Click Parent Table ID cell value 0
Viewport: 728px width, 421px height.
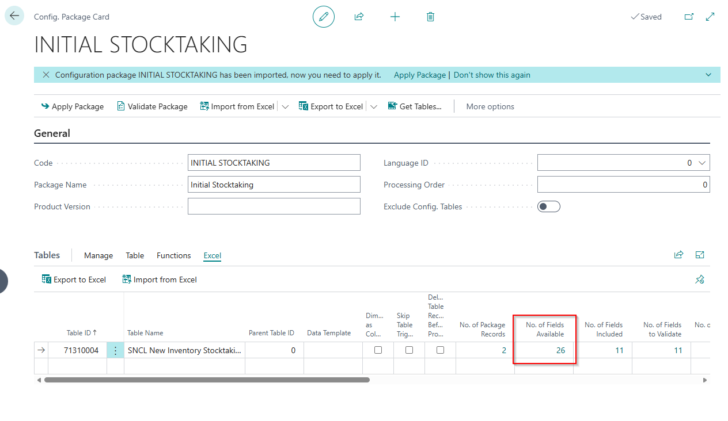274,350
